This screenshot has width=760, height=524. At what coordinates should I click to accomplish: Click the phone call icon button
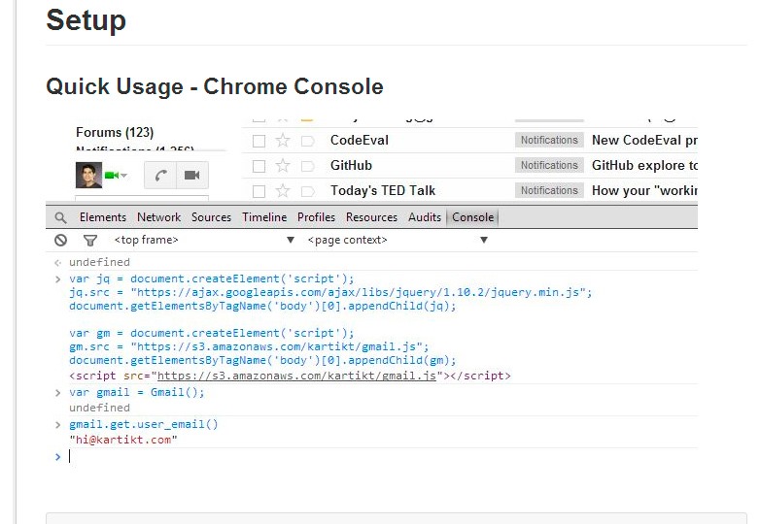pyautogui.click(x=160, y=176)
